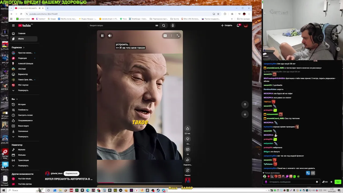Pause the Shorts video
Image resolution: width=343 pixels, height=193 pixels.
(x=102, y=36)
